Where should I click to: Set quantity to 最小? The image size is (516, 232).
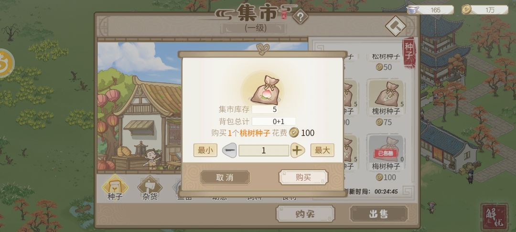(x=205, y=150)
